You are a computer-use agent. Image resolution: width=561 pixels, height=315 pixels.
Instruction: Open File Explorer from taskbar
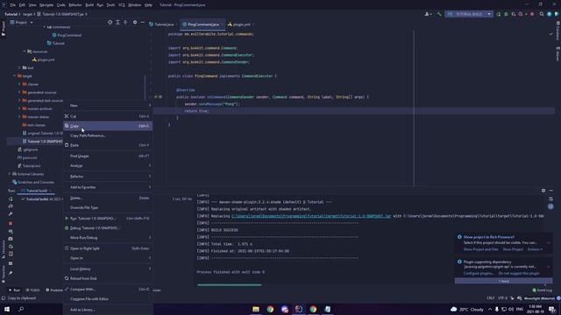256,309
